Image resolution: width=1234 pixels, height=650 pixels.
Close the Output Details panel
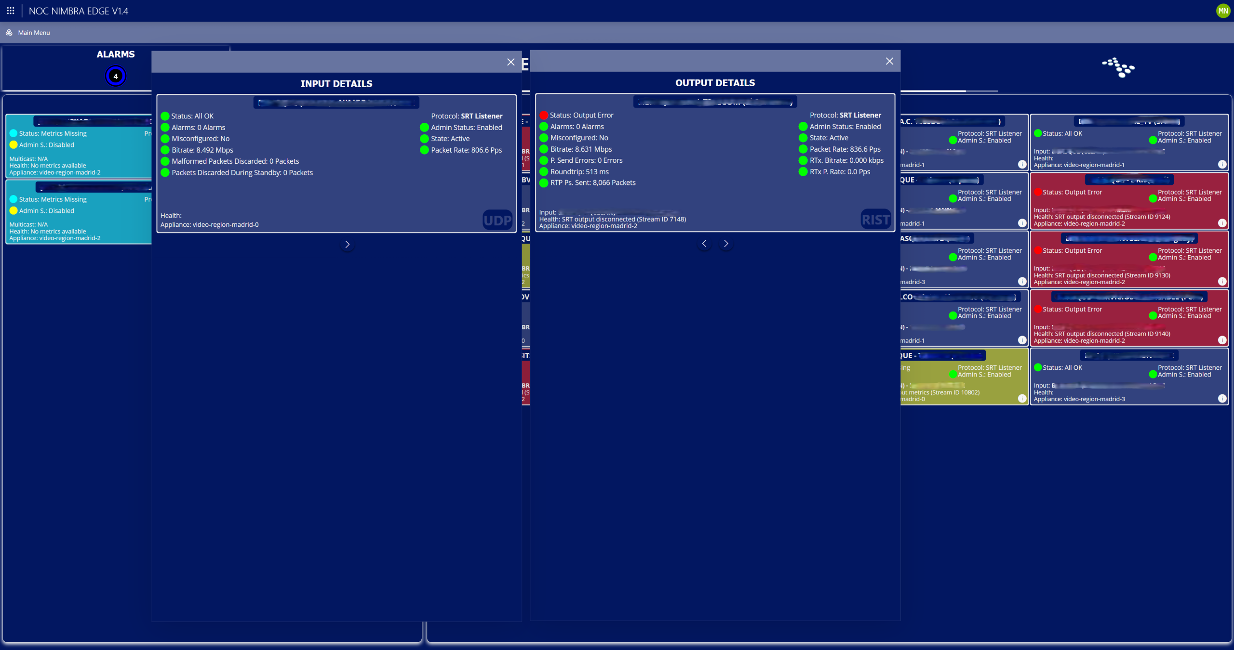889,61
